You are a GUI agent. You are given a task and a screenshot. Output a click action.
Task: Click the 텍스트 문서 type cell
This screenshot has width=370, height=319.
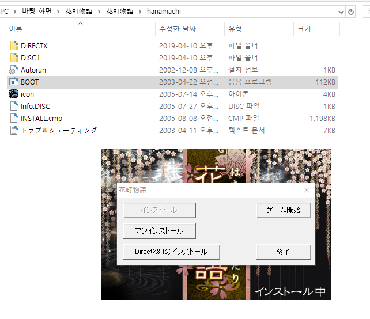(246, 130)
